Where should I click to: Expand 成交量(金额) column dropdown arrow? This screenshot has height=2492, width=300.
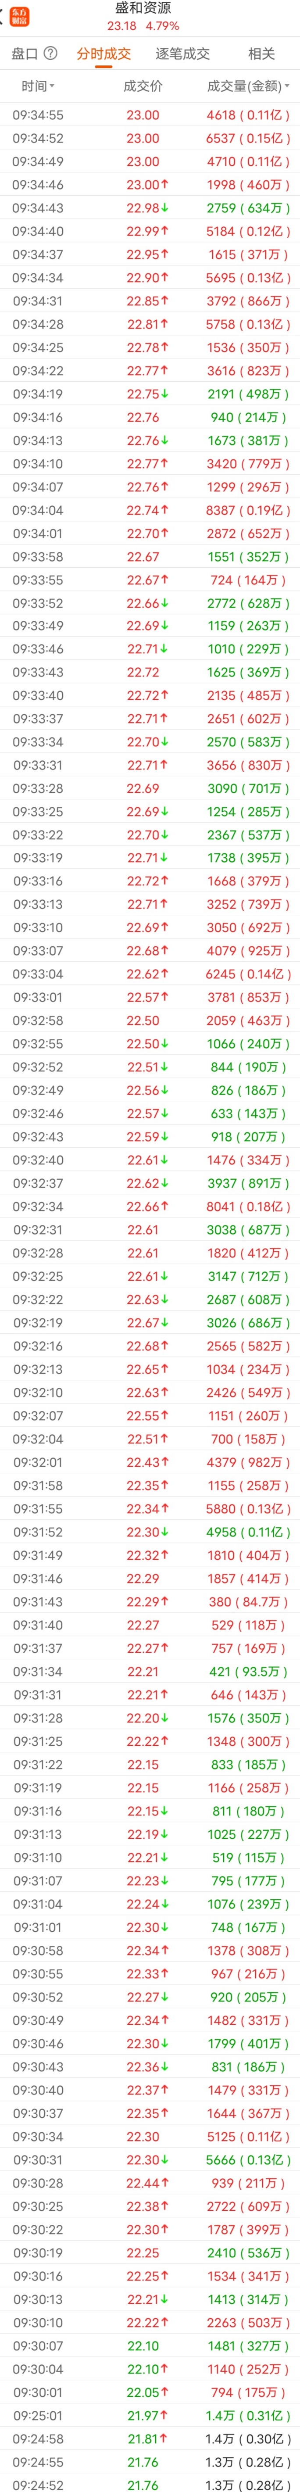[286, 86]
